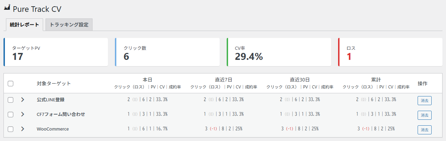Open the 公式LINE登録 target name
446x141 pixels.
[x=50, y=100]
